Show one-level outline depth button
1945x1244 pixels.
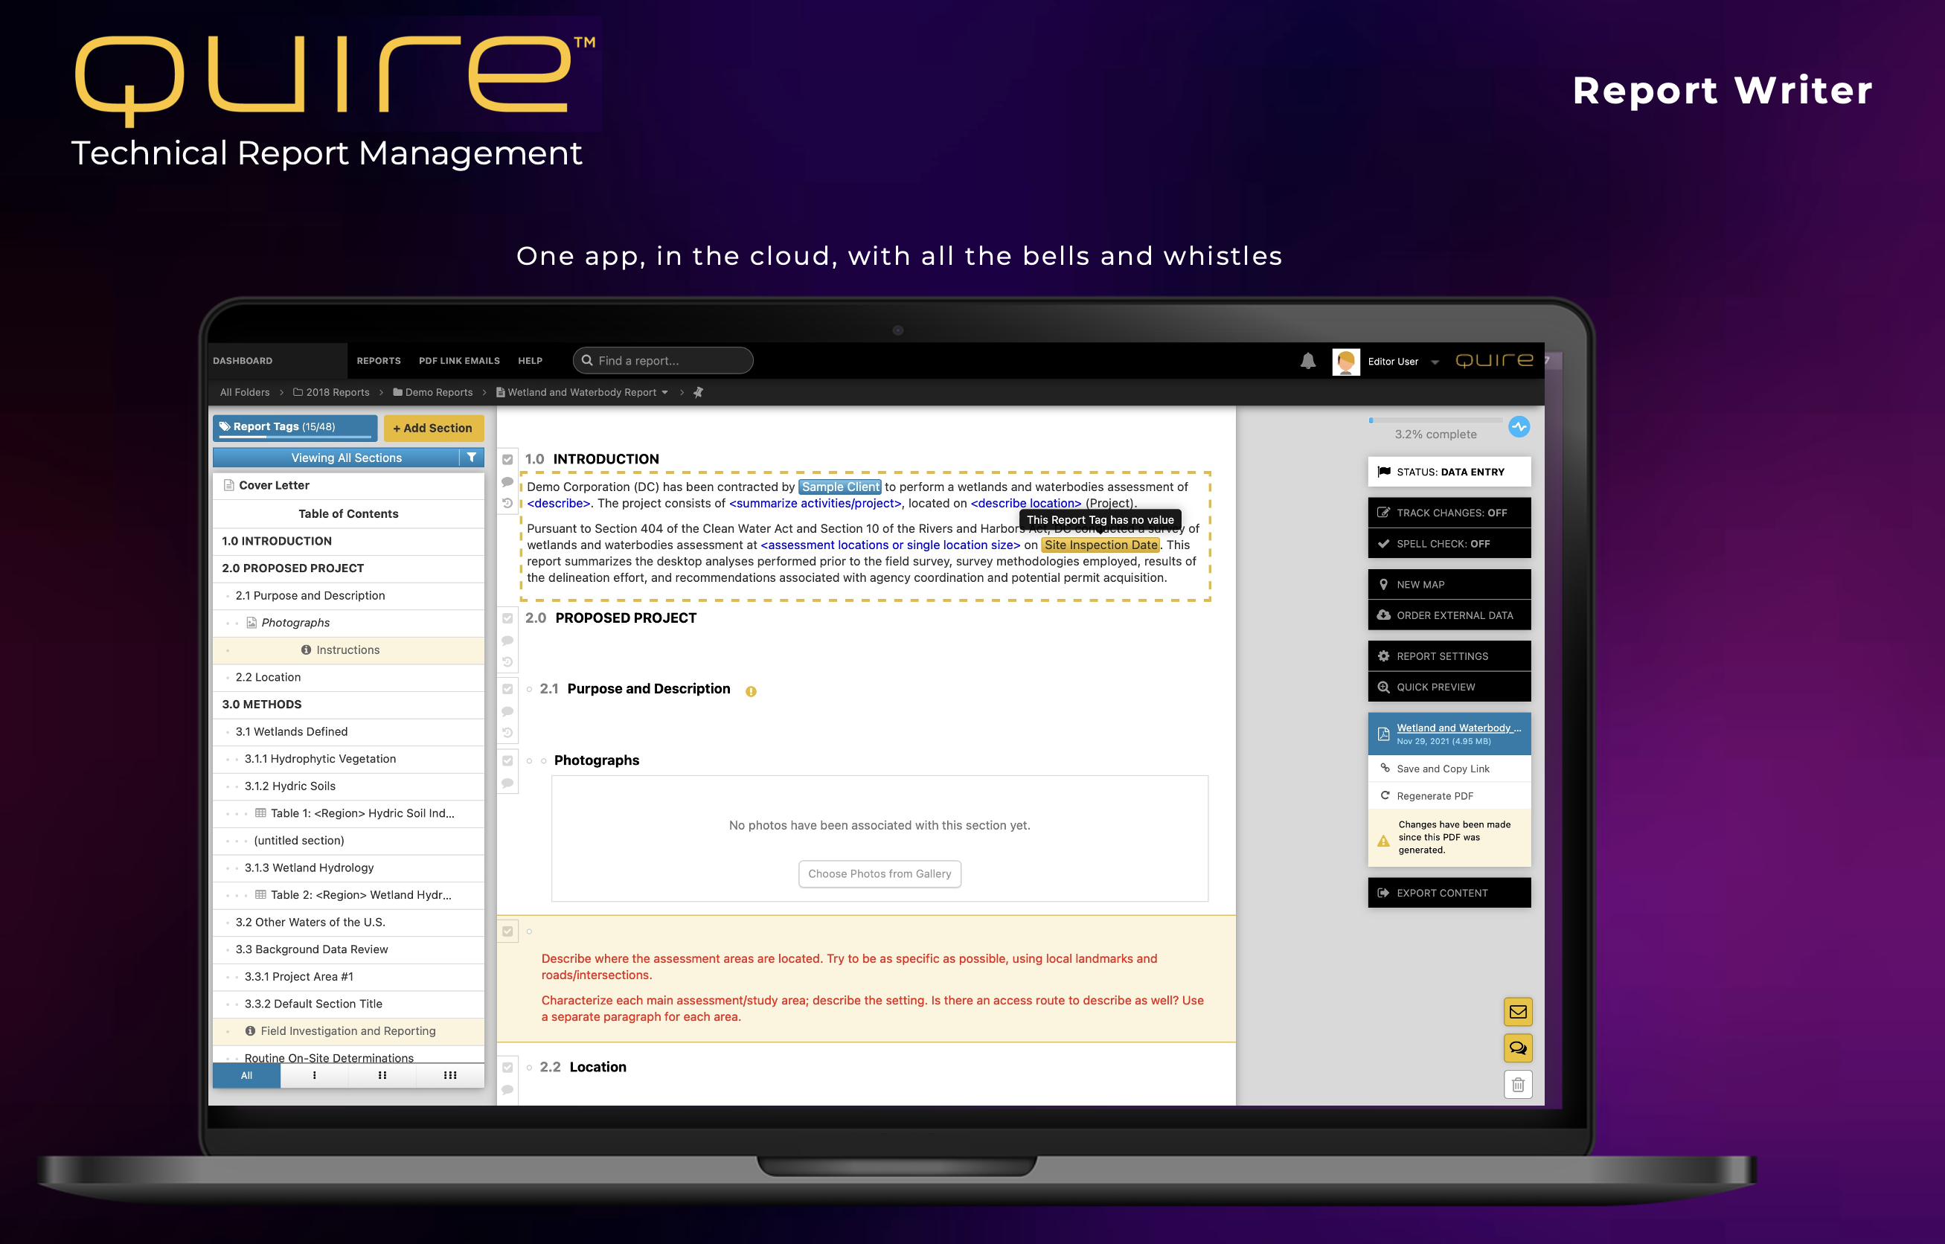click(x=314, y=1075)
